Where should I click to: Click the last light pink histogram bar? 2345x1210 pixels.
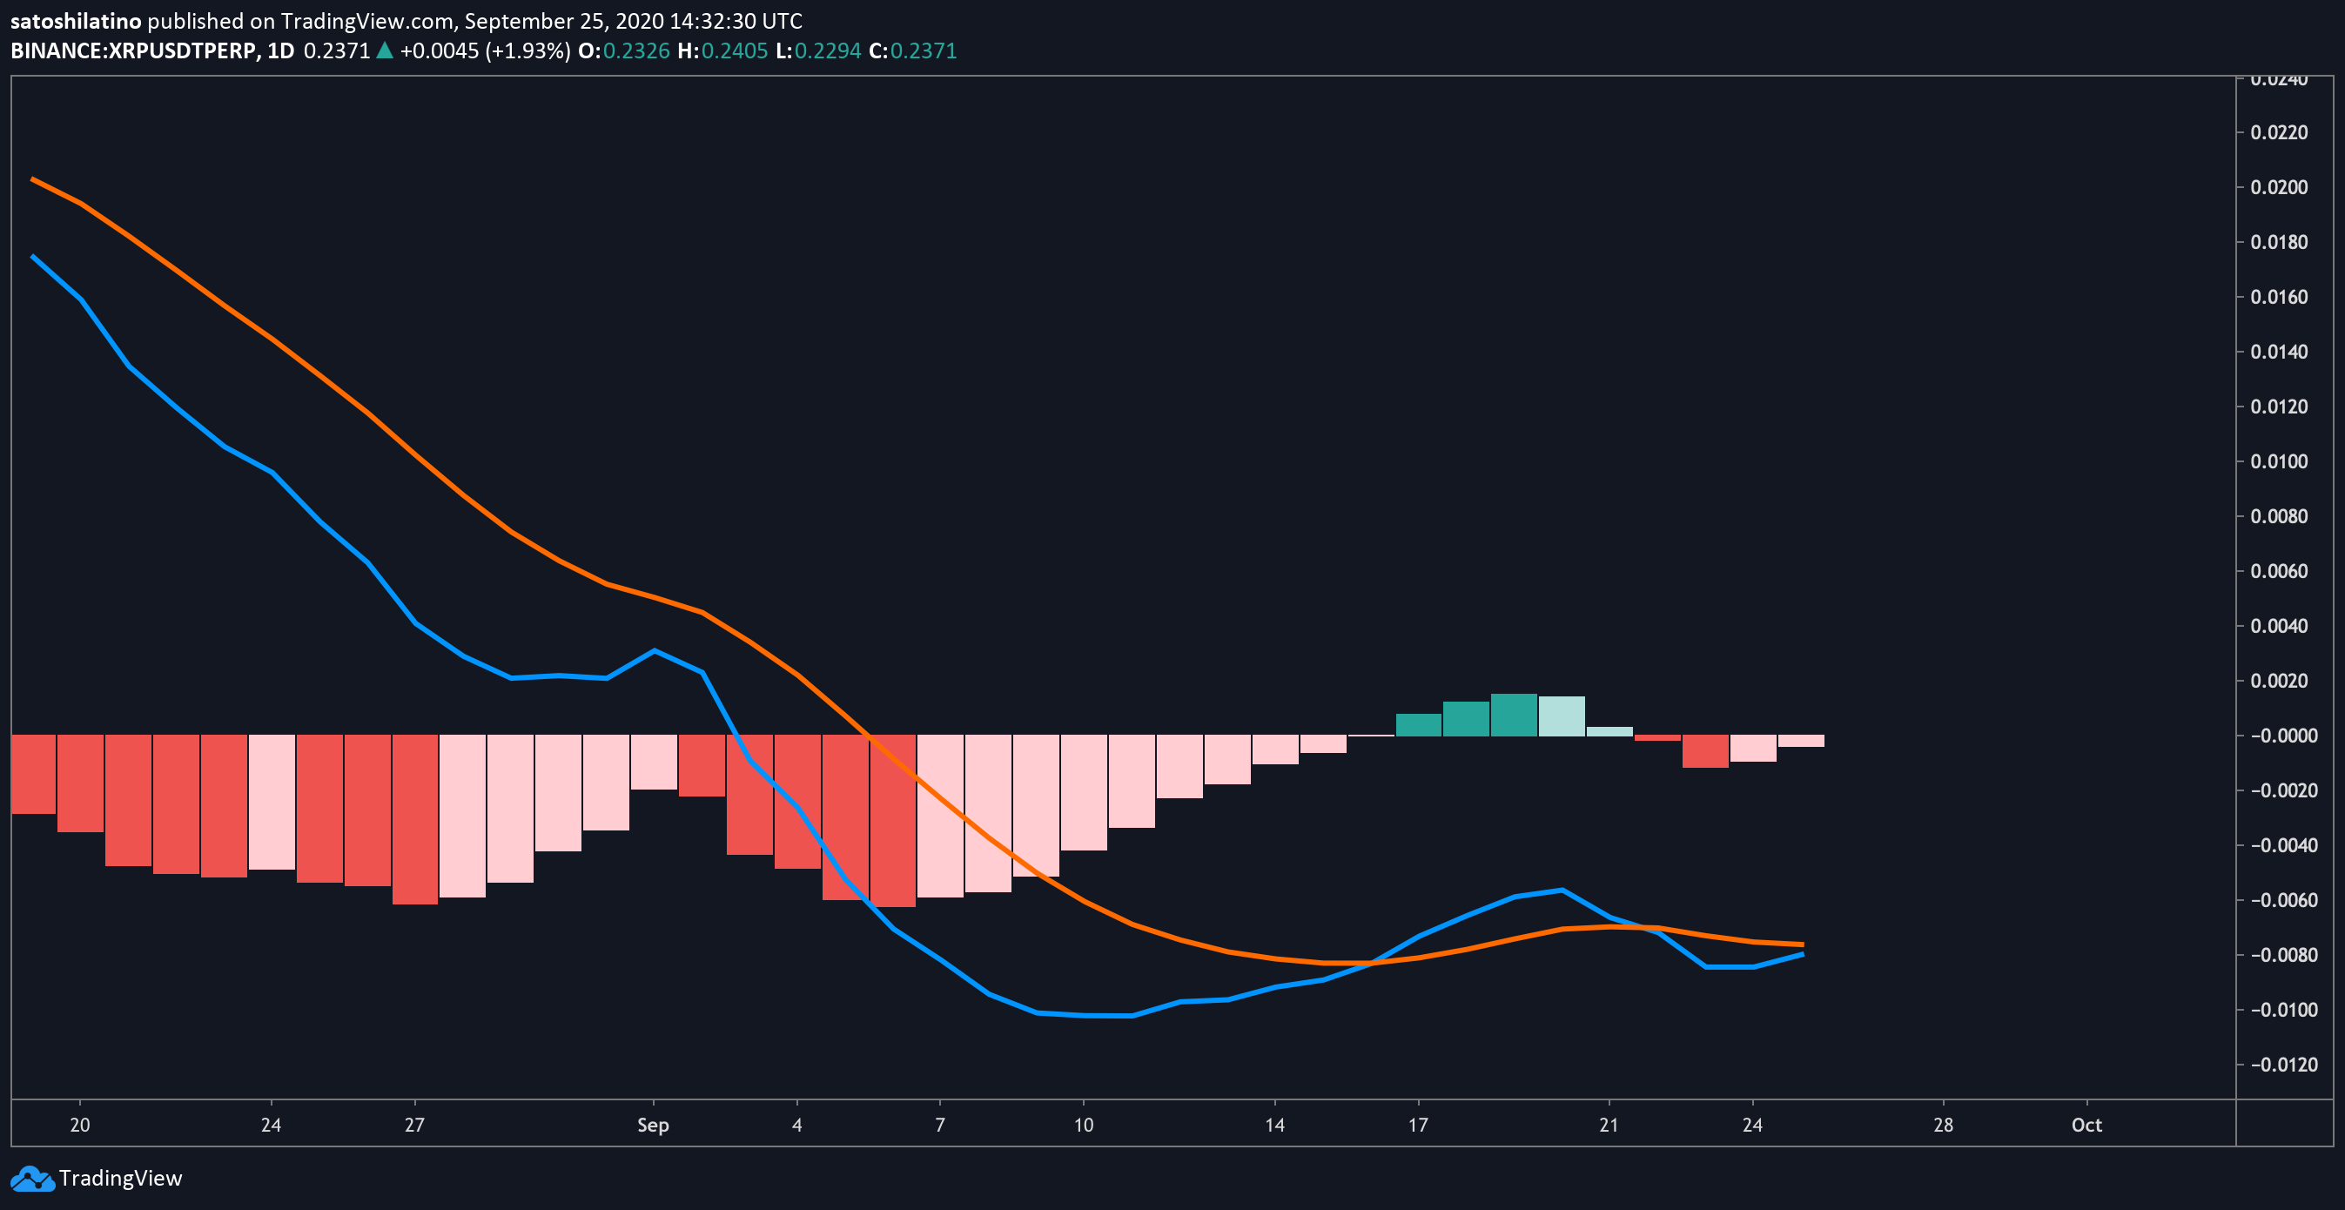tap(1801, 741)
